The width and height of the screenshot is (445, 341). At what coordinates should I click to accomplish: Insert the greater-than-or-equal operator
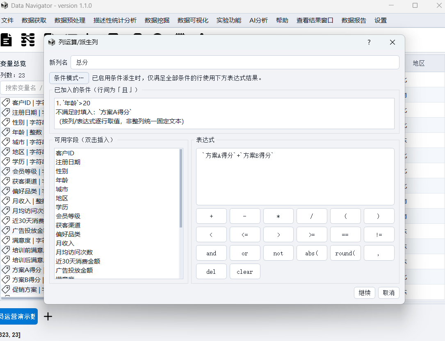coord(312,234)
